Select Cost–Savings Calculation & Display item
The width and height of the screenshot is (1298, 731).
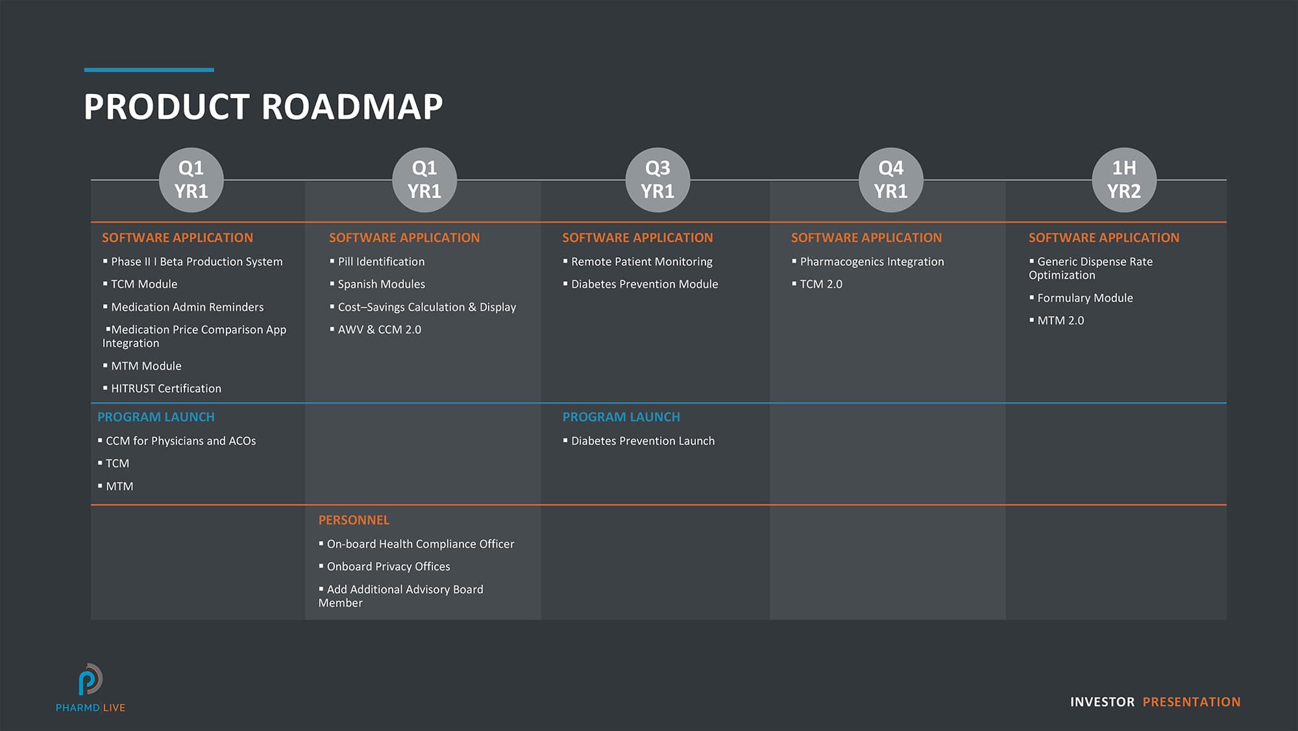click(426, 307)
